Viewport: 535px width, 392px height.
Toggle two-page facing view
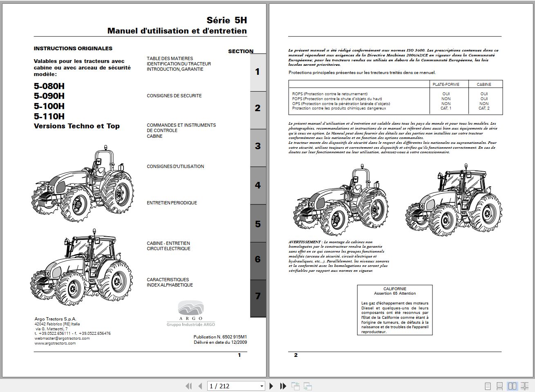pyautogui.click(x=512, y=386)
